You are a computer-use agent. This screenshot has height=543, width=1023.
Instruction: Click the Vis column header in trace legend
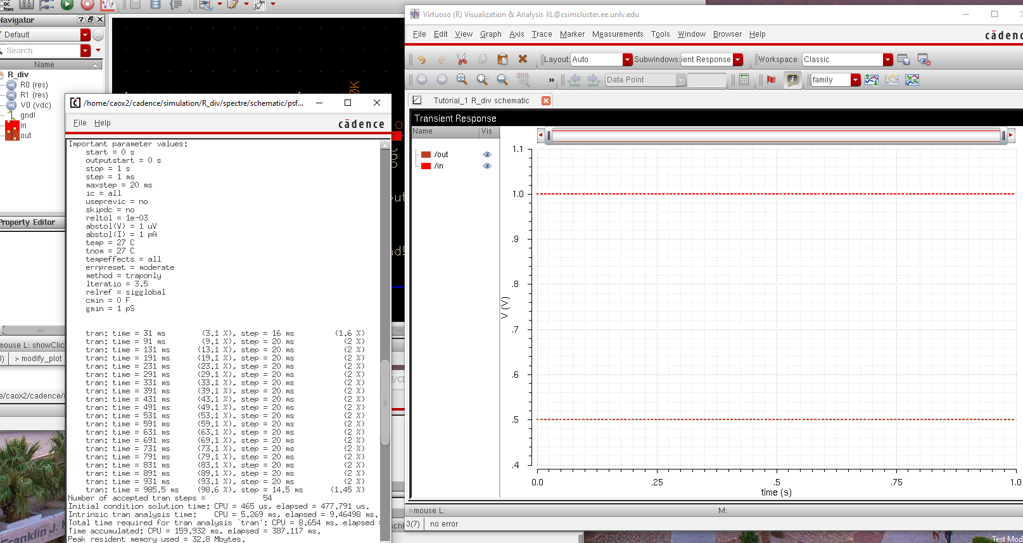pyautogui.click(x=489, y=132)
